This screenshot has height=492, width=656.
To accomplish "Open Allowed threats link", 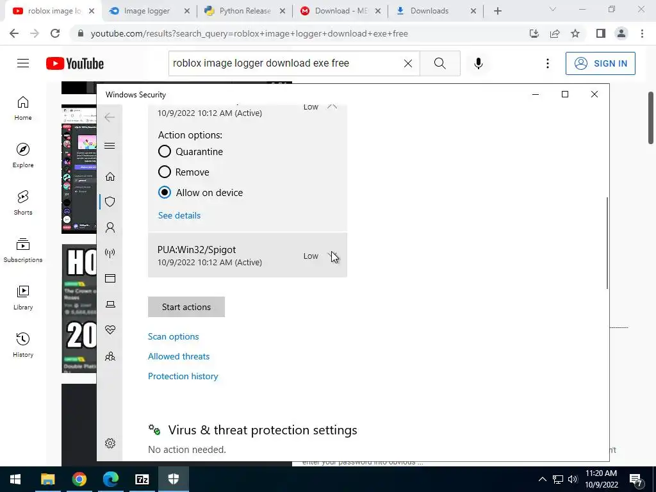I will tap(179, 356).
